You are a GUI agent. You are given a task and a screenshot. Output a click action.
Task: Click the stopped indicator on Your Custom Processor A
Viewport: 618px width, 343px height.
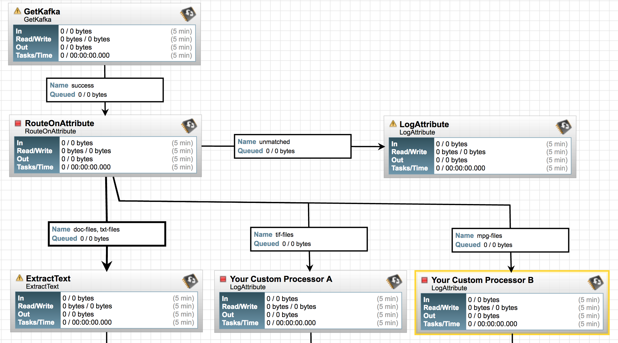223,279
